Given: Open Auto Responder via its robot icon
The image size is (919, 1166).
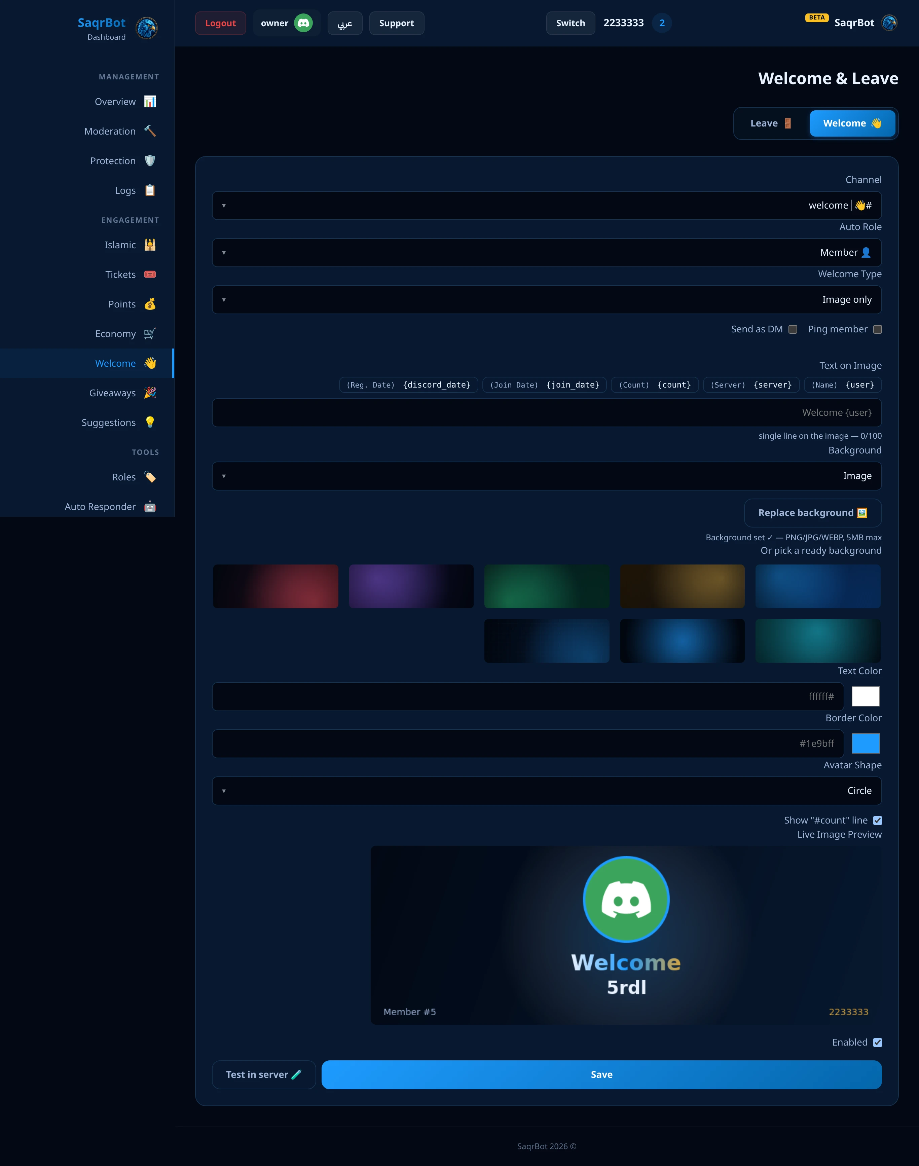Looking at the screenshot, I should click(150, 507).
